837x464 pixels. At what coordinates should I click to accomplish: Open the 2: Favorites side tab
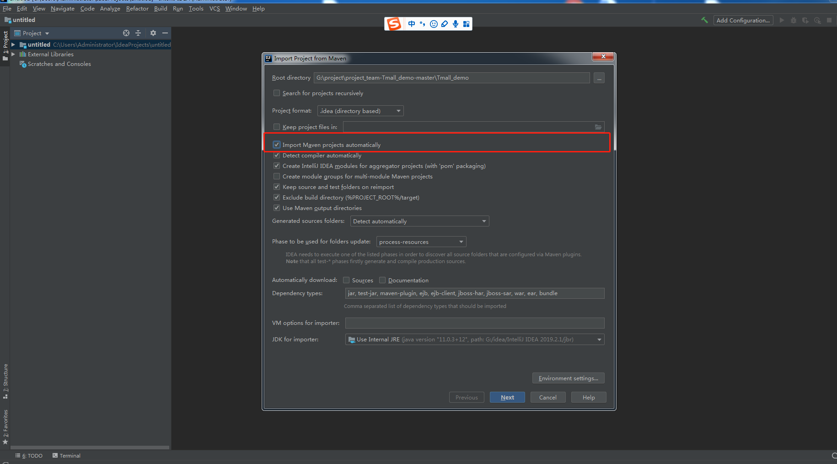point(5,427)
